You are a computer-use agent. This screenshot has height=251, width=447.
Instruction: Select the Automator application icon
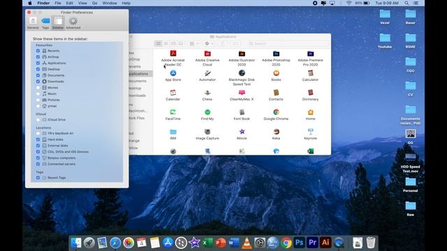coord(207,73)
